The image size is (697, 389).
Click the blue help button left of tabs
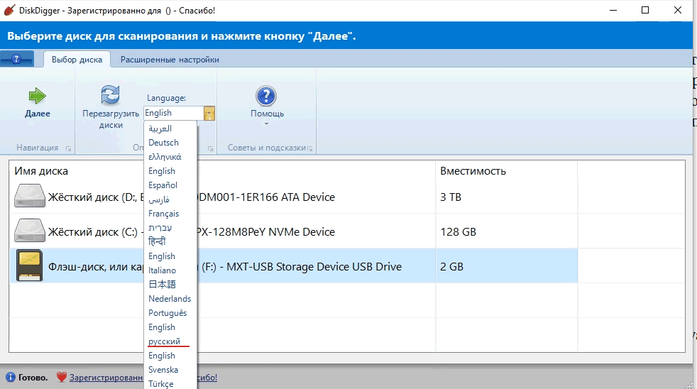click(x=16, y=59)
